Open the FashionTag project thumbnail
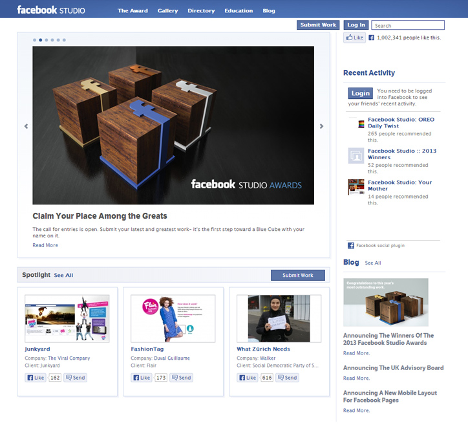Viewport: 468px width, 427px height. tap(173, 318)
